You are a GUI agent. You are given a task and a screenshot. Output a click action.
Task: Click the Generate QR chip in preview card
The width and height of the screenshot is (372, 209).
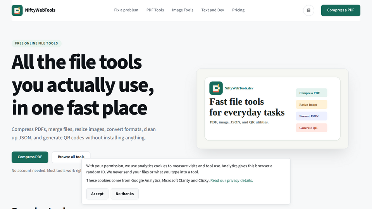click(311, 128)
